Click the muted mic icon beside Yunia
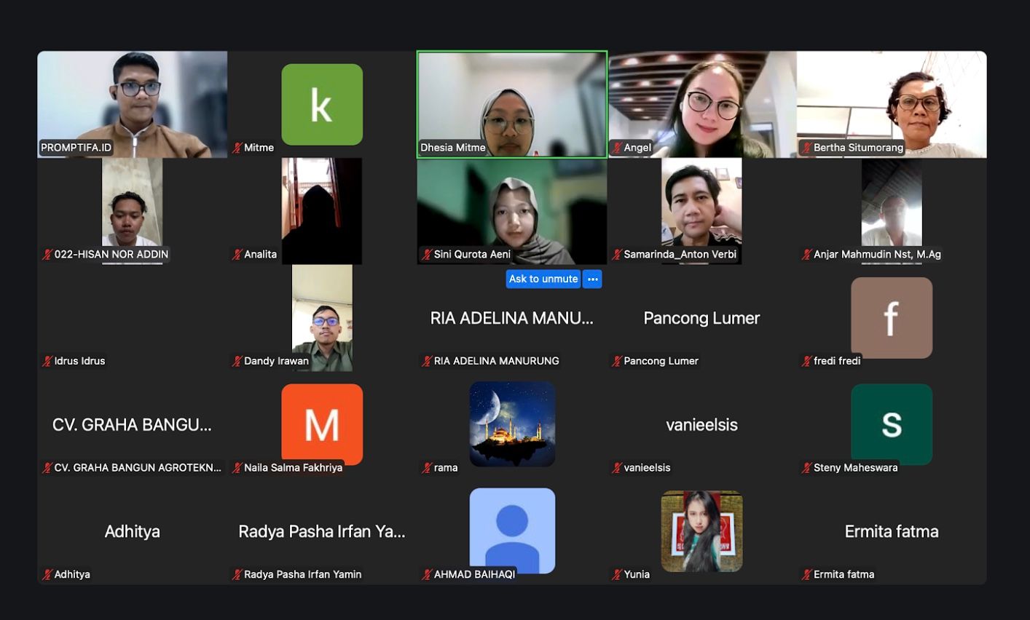 pos(617,574)
